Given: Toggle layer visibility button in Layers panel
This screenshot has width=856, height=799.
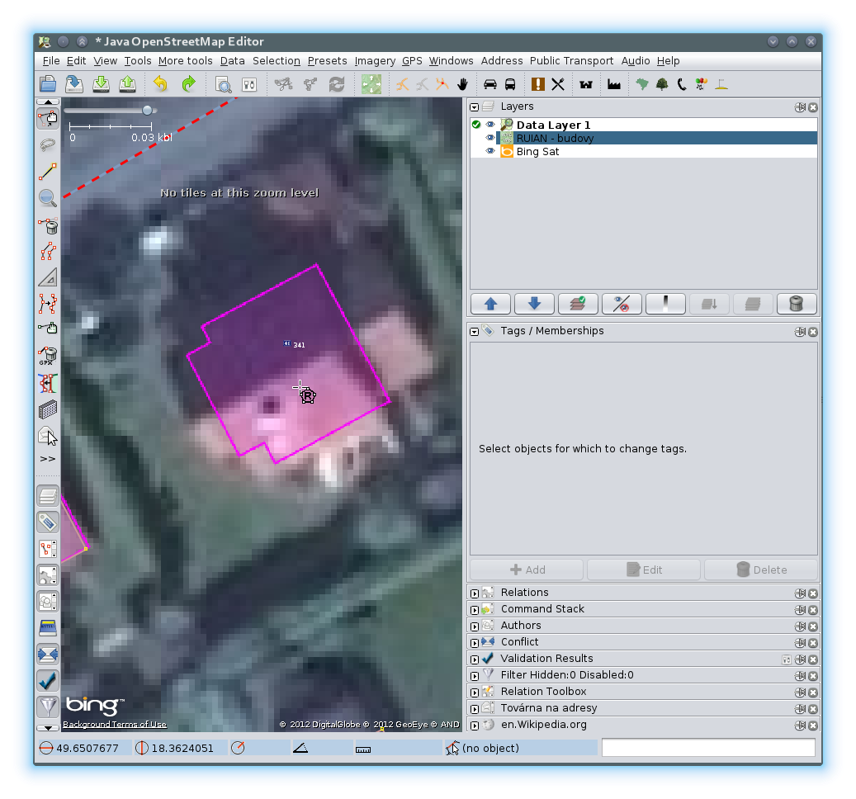Looking at the screenshot, I should coord(622,304).
